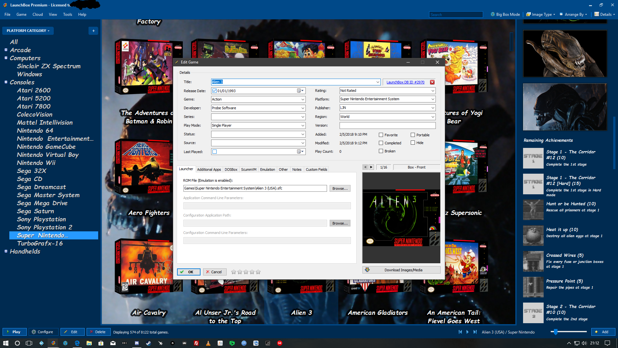The width and height of the screenshot is (618, 348).
Task: Open the Tools menu
Action: point(68,15)
